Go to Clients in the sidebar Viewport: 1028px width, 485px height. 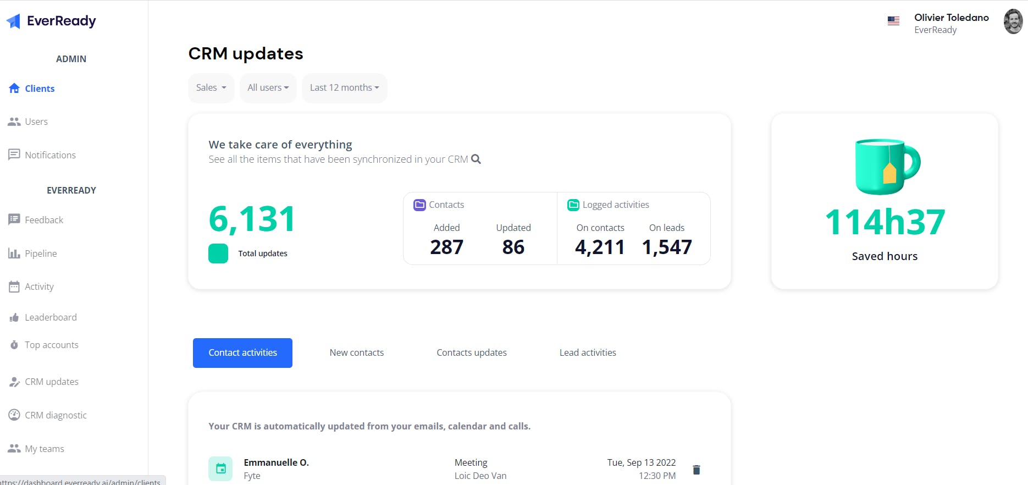[x=39, y=89]
